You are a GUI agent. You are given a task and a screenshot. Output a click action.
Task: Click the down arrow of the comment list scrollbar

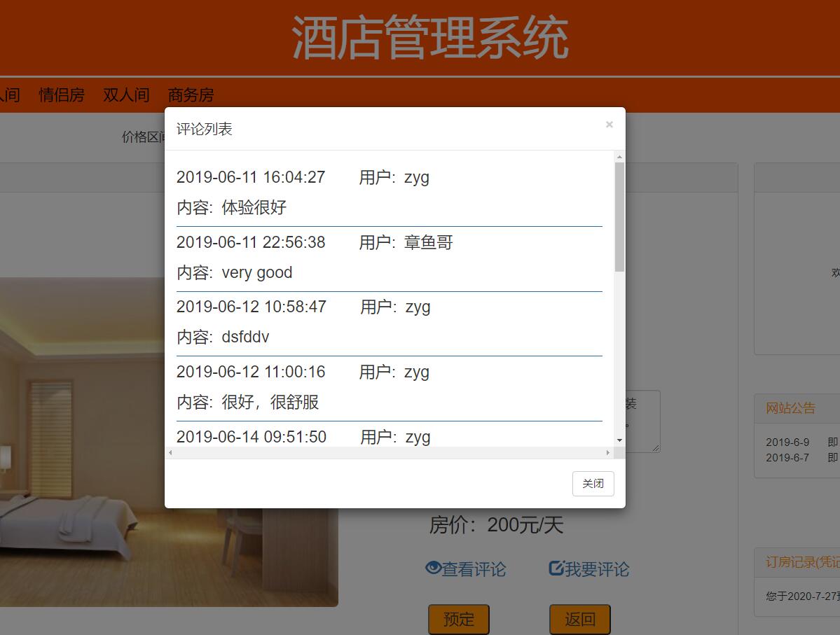619,441
